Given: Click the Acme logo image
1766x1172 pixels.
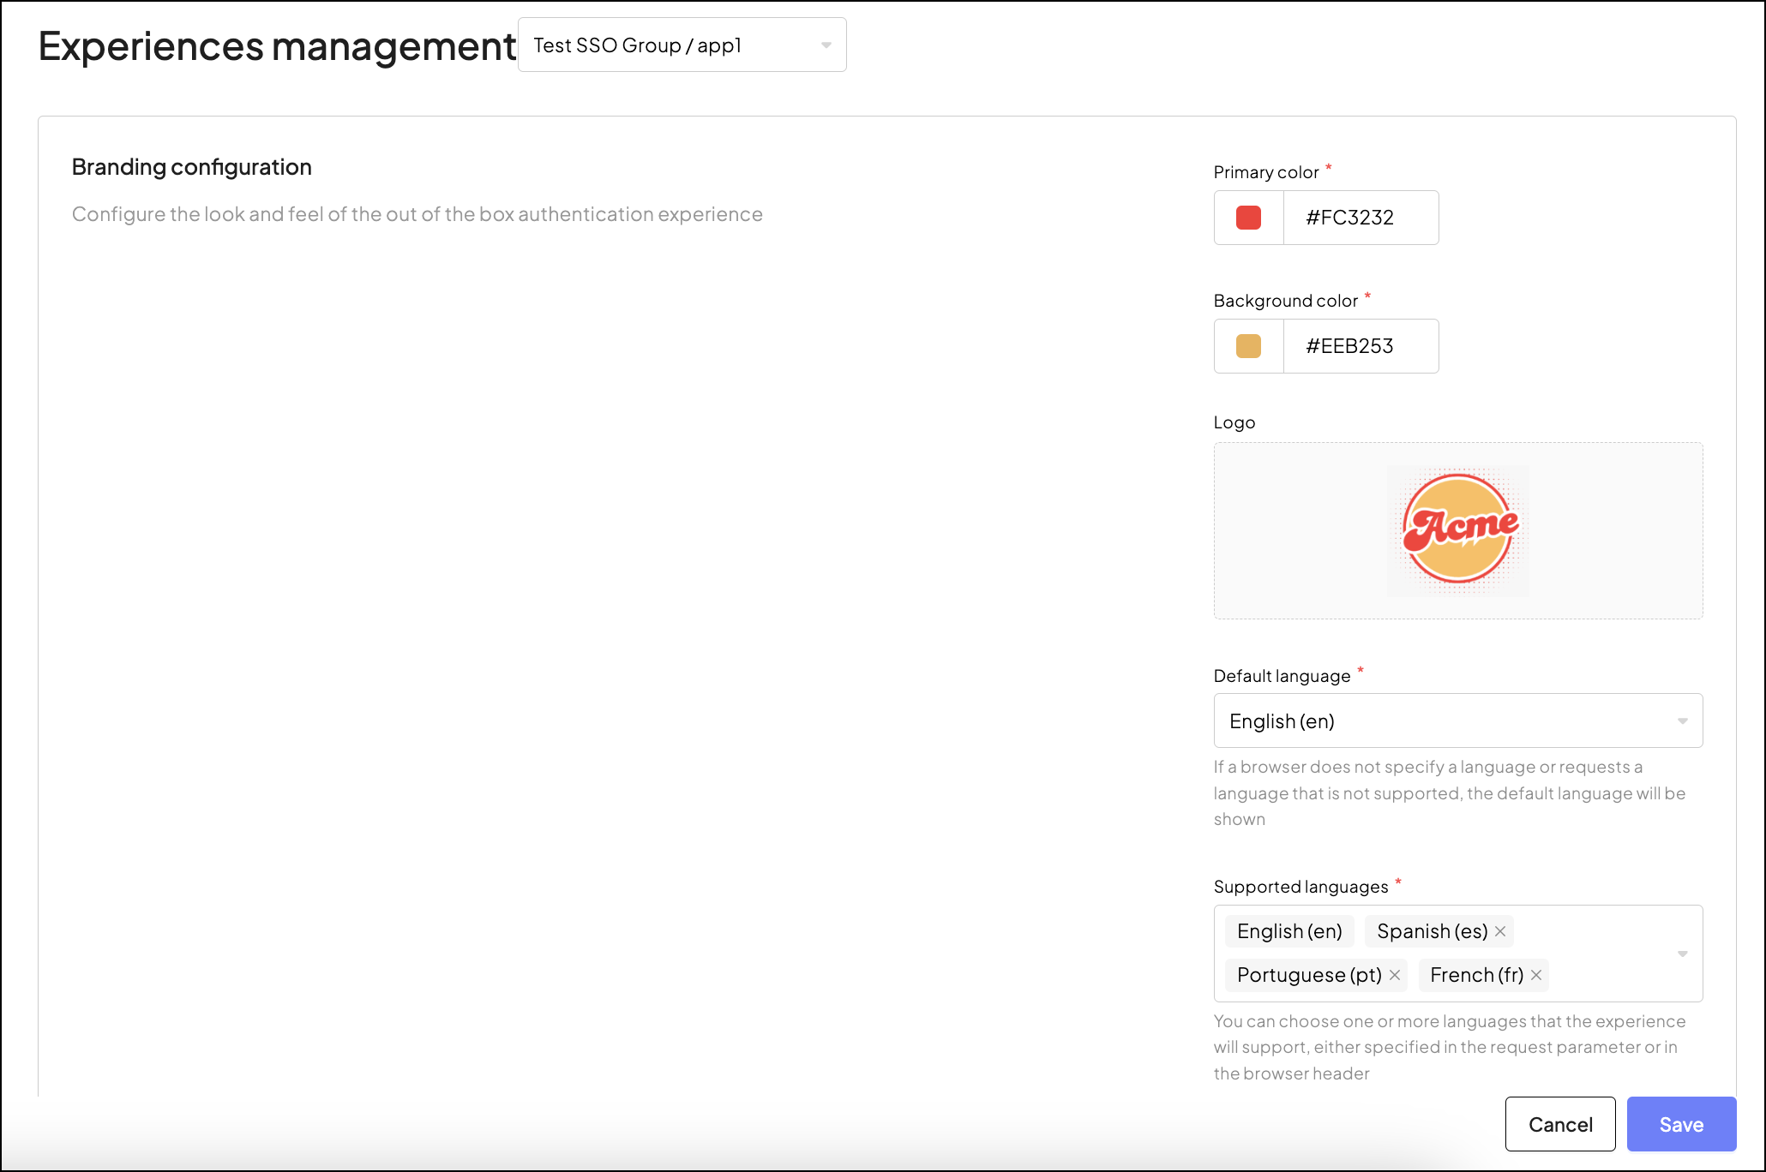Looking at the screenshot, I should (x=1457, y=529).
